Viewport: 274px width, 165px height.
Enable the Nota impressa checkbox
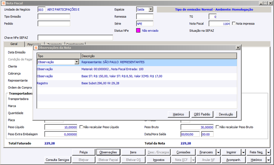click(x=234, y=23)
